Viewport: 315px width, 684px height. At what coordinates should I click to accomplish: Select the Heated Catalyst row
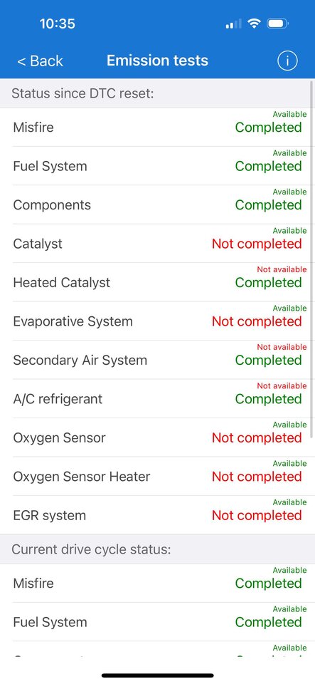[x=158, y=282]
